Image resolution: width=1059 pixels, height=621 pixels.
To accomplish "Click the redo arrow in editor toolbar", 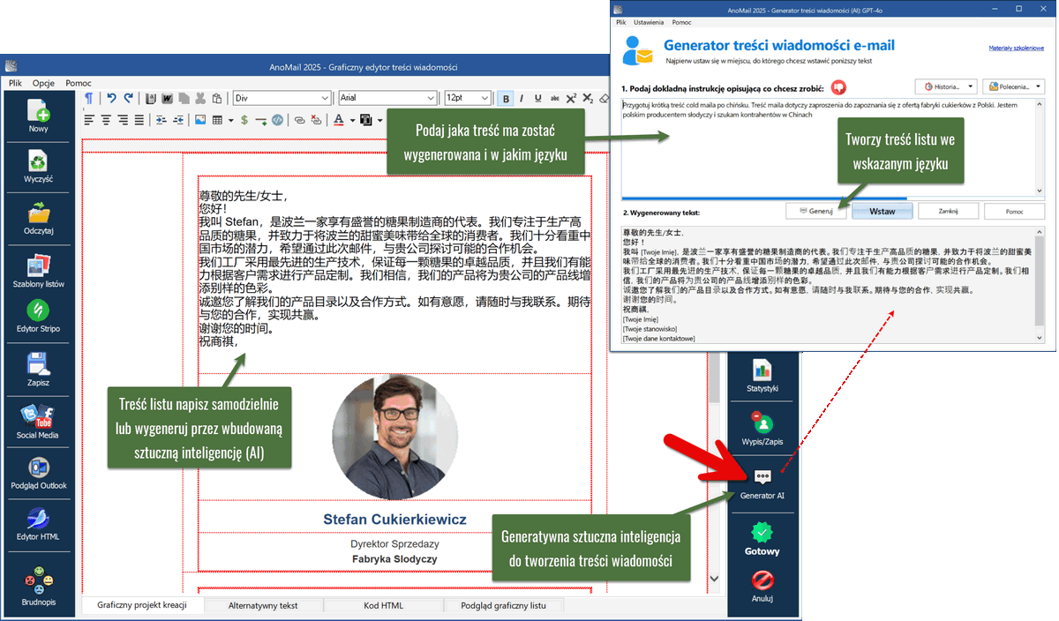I will 128,98.
